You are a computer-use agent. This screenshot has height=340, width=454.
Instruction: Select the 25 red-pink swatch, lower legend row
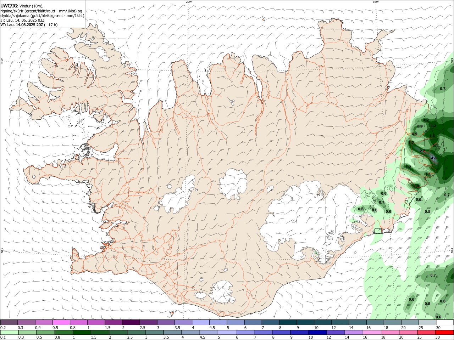426,332
